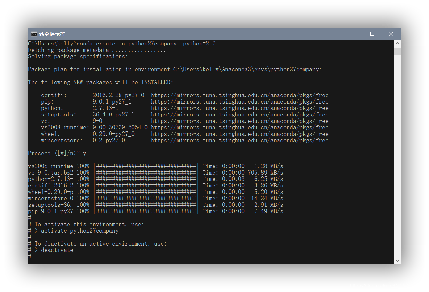Click the 'vc:' package name in plan
The width and height of the screenshot is (429, 292).
pos(46,121)
